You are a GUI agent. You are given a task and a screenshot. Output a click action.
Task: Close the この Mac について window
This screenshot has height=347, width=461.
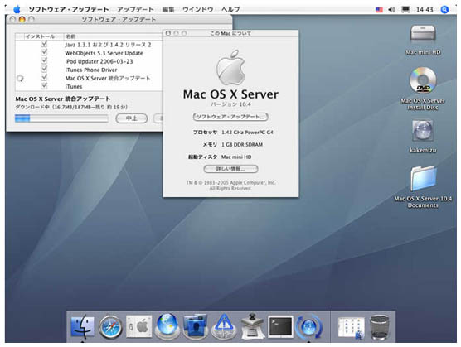[x=168, y=33]
